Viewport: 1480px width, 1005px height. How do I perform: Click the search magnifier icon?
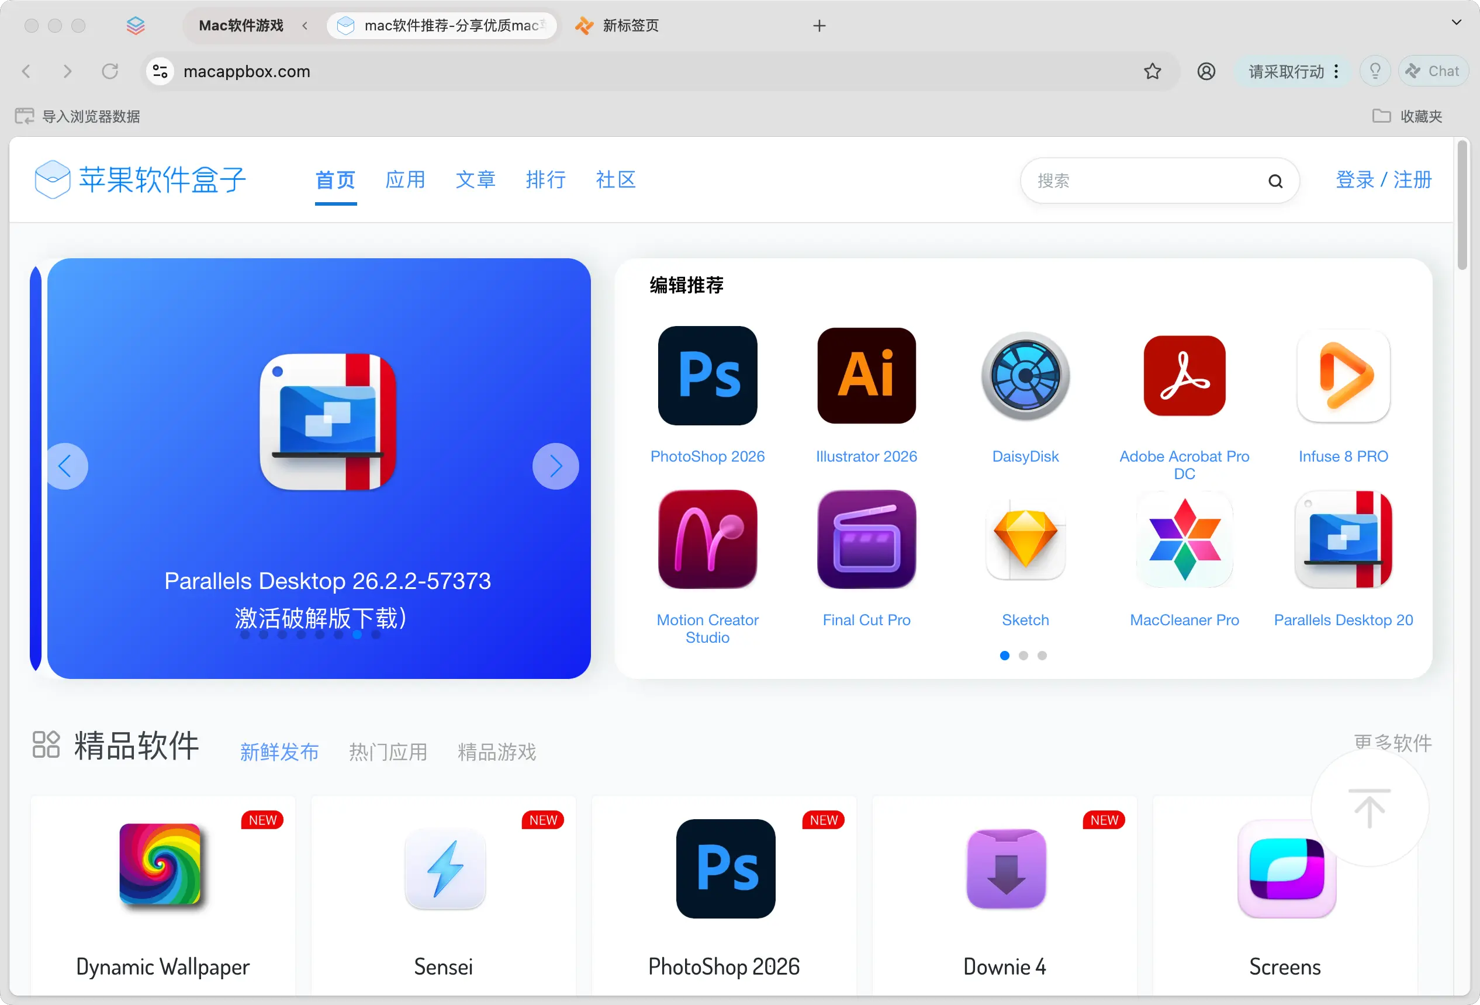click(x=1275, y=181)
